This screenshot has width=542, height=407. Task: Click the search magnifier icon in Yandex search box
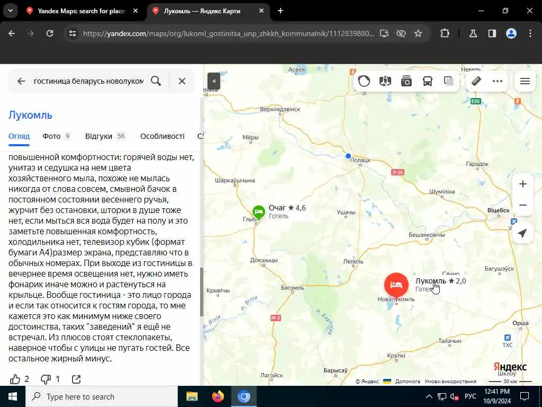(x=156, y=81)
